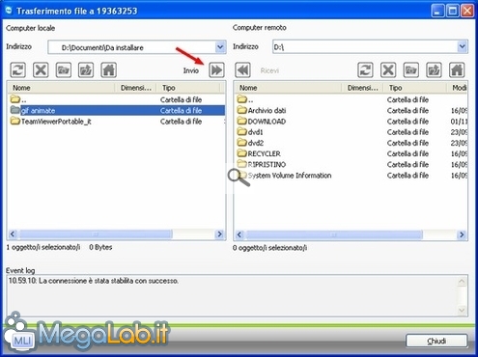Go to local computer home location
The image size is (478, 357).
click(109, 69)
